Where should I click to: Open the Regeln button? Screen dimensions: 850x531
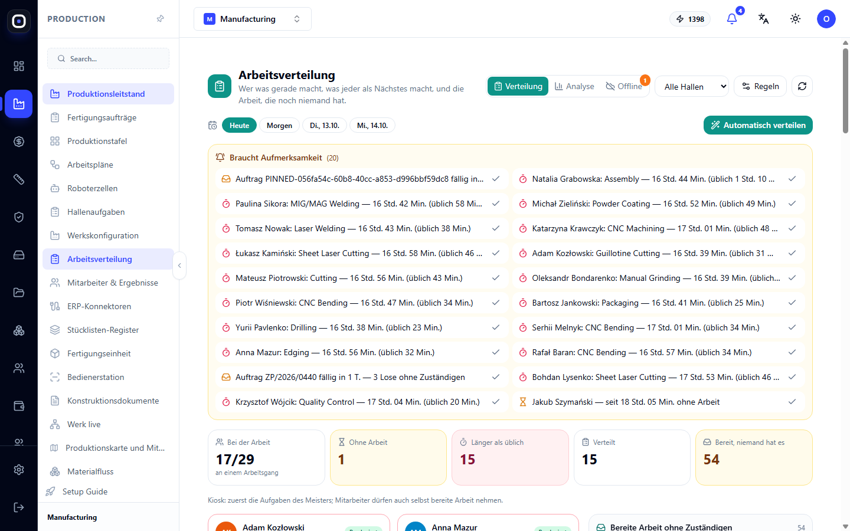pyautogui.click(x=760, y=86)
